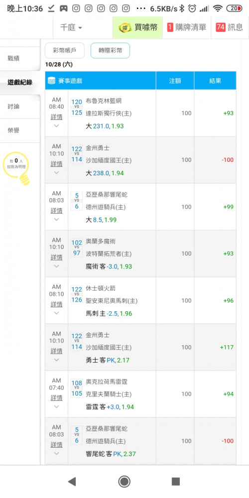The image size is (249, 498).
Task: Open 詳情 link for 休士頓火箭 game
Action: 57,304
